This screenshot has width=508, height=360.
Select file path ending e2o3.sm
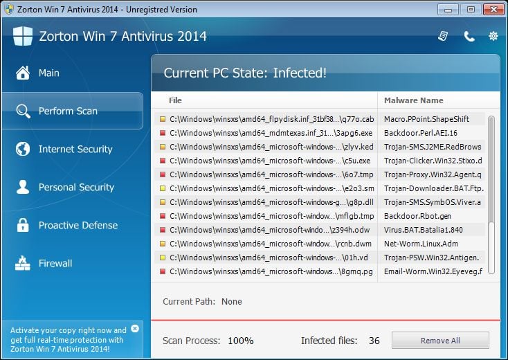pyautogui.click(x=272, y=188)
